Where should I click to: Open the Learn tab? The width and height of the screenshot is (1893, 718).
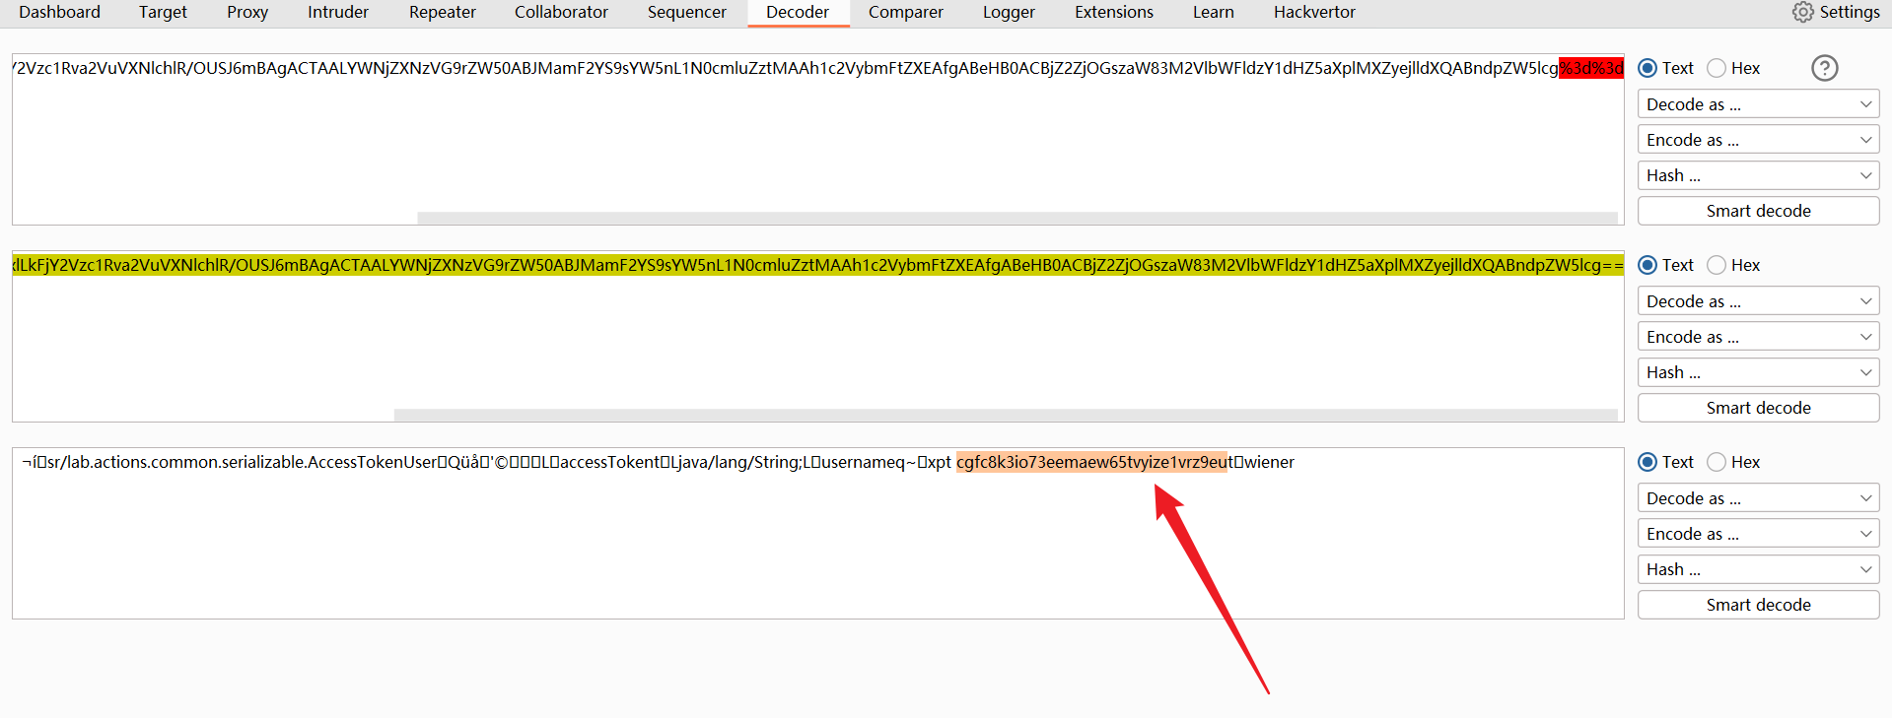(x=1214, y=12)
